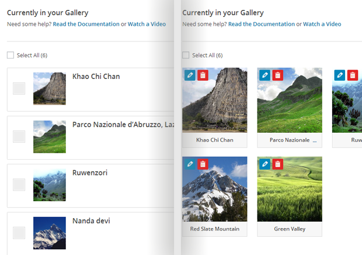Screen dimensions: 362x255
Task: Delete the Khao Chi Chan grid image
Action: pyautogui.click(x=203, y=75)
